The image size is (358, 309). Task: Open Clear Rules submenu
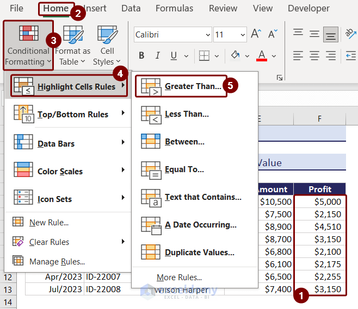[68, 242]
